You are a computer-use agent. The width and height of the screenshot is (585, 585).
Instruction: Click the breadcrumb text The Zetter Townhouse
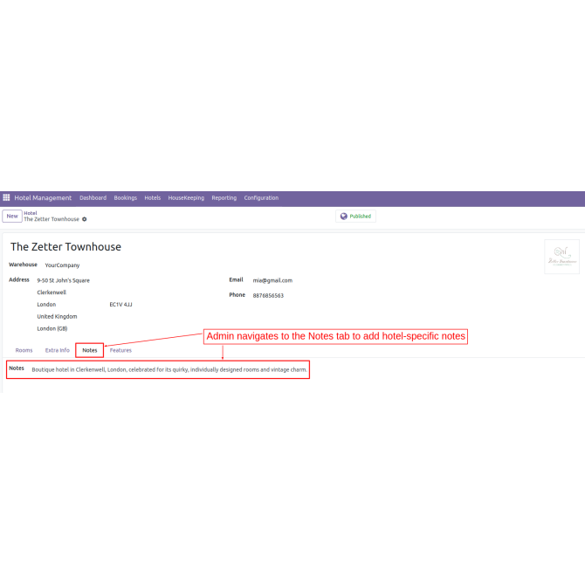click(x=52, y=219)
